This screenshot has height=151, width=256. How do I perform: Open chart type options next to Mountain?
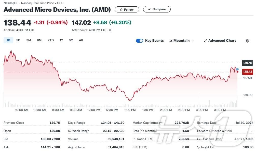(x=192, y=40)
